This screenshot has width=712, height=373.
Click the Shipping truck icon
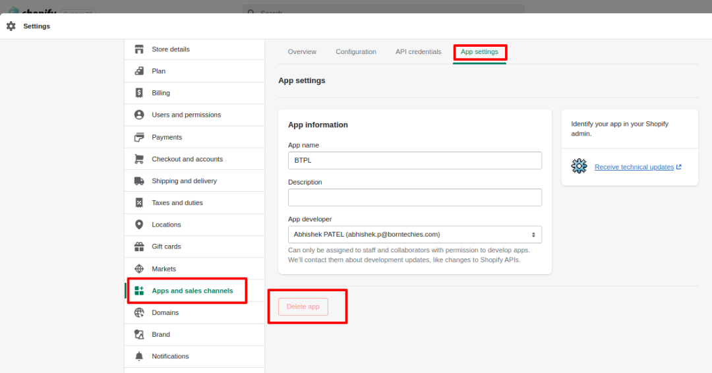139,181
